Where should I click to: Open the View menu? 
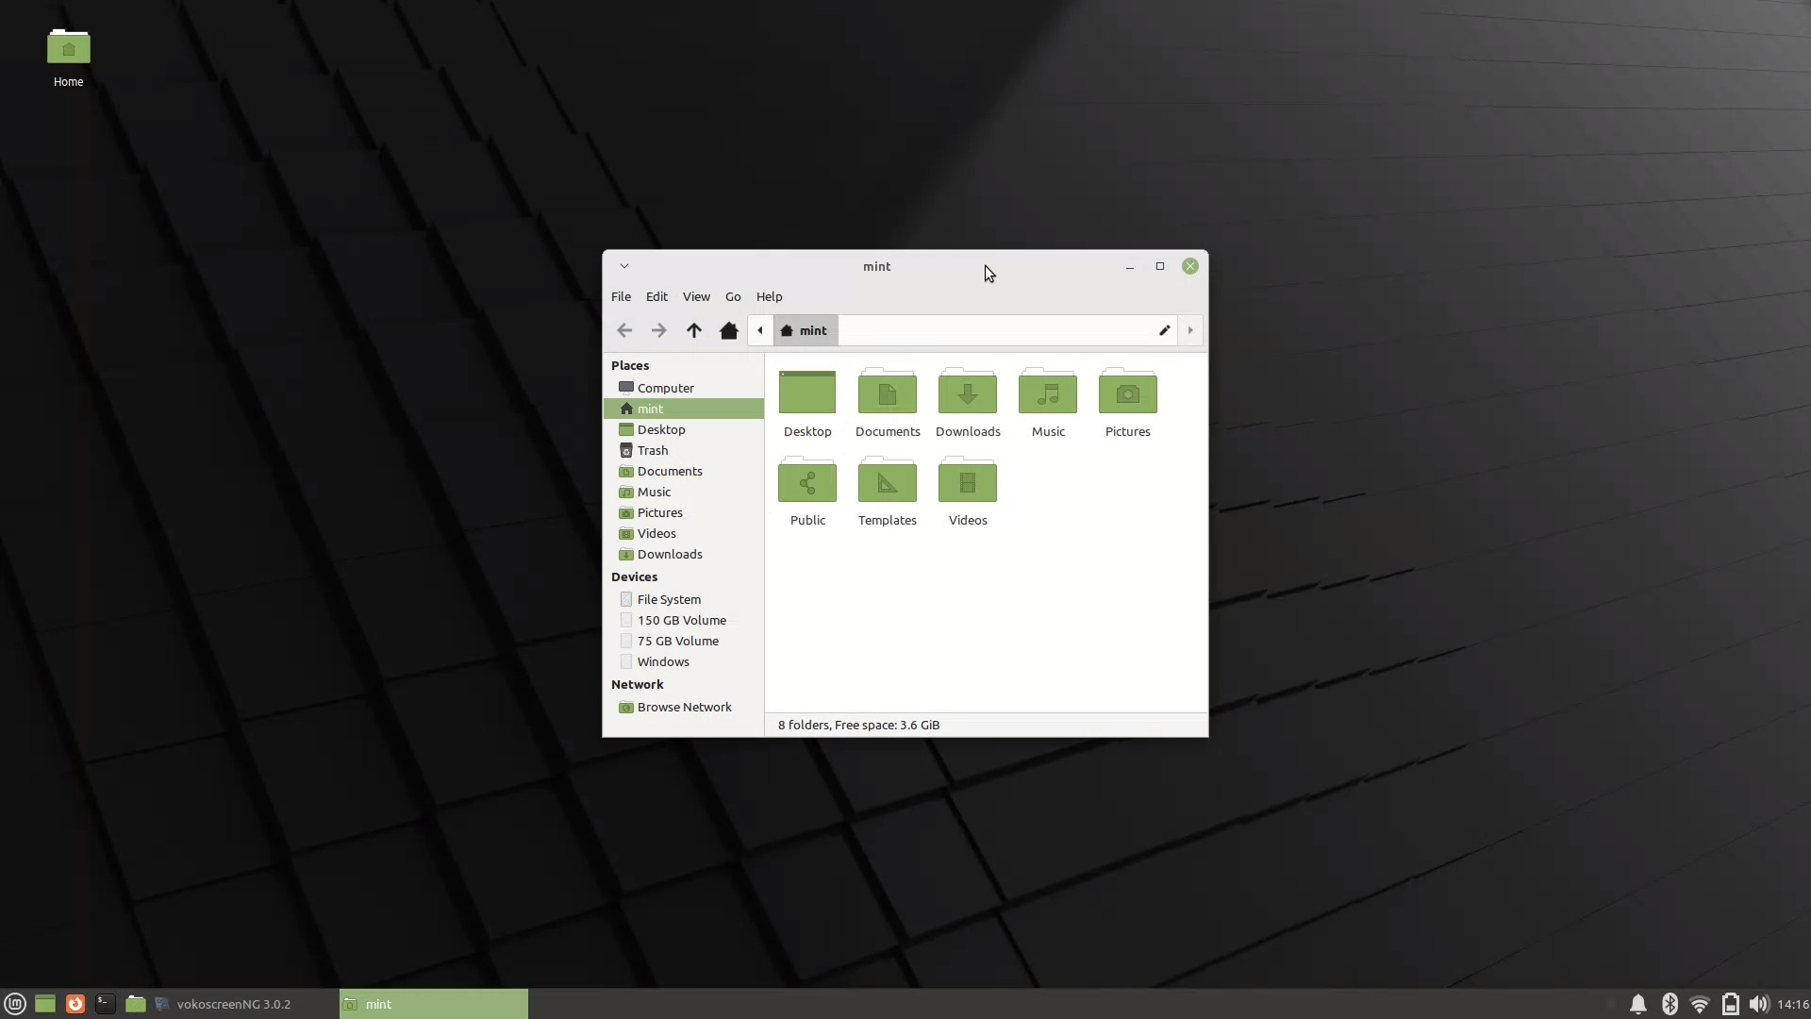pyautogui.click(x=695, y=296)
